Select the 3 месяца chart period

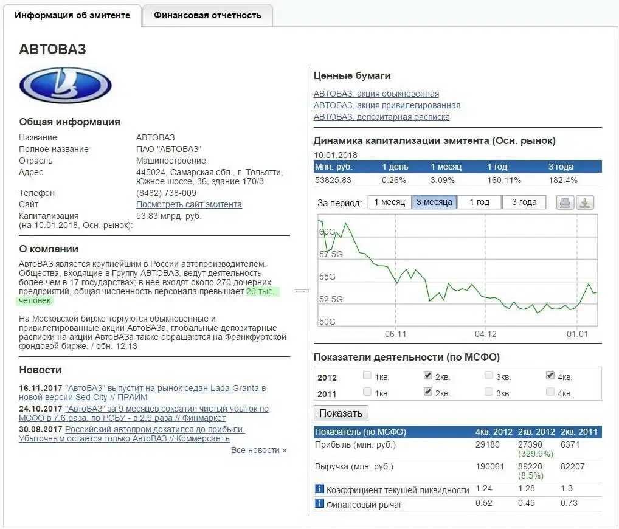tap(435, 202)
